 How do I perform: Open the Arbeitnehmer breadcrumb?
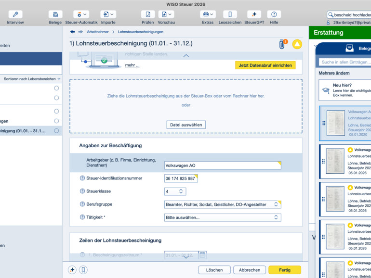tap(98, 32)
